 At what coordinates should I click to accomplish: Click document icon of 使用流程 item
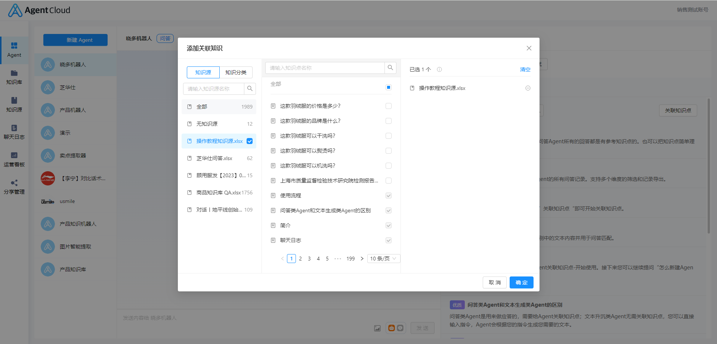pos(273,196)
